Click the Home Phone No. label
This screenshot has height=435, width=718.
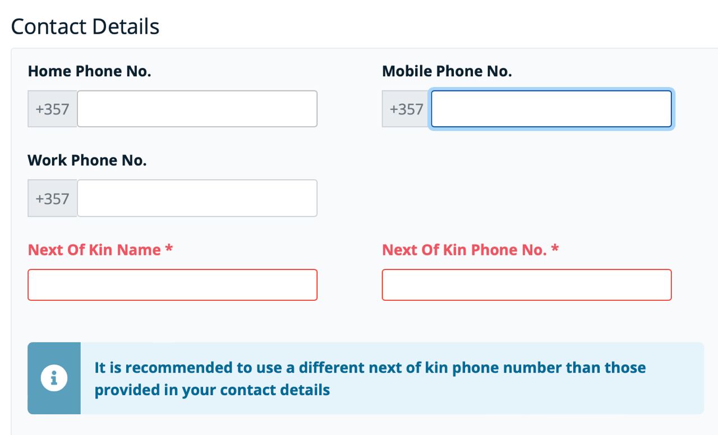89,71
